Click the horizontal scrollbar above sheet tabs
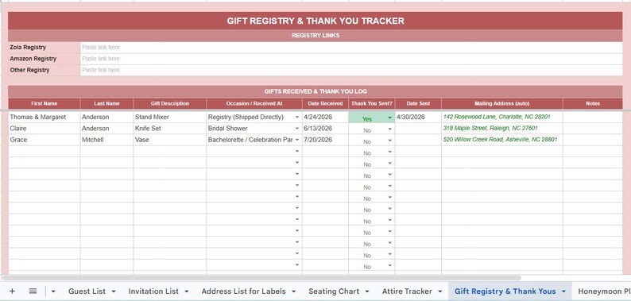The image size is (631, 301). [x=261, y=278]
